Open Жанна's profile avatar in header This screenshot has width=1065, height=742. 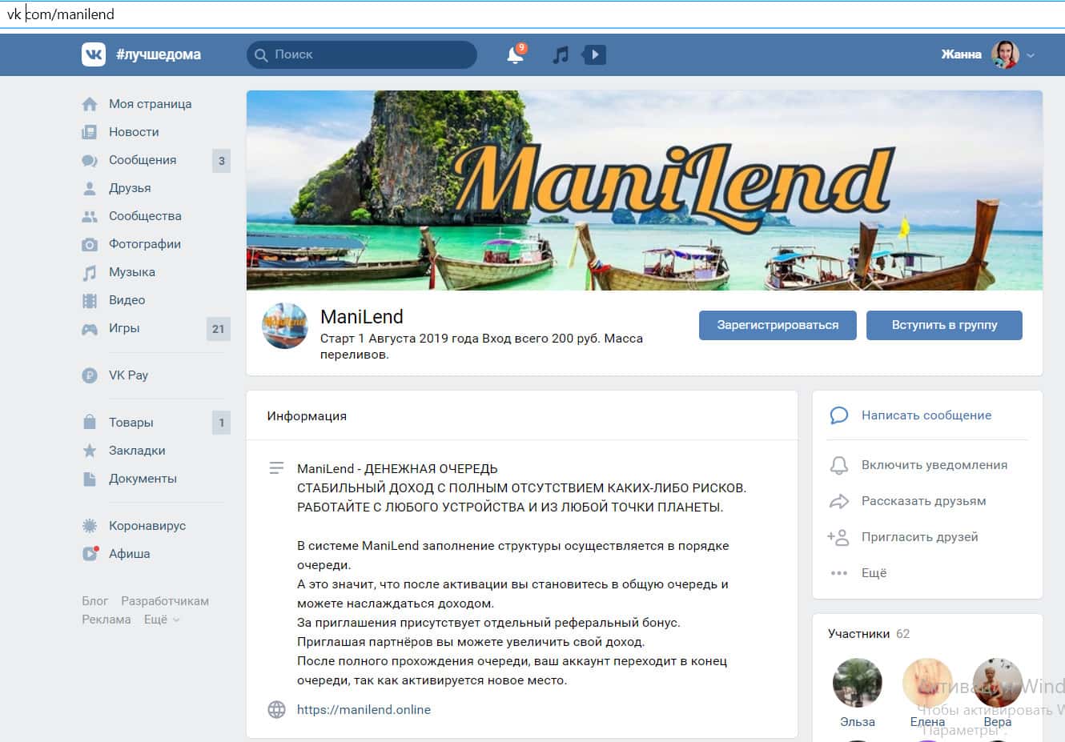pyautogui.click(x=1004, y=54)
